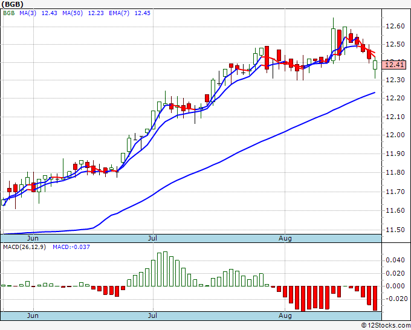Image resolution: width=411 pixels, height=330 pixels.
Task: Click the MACD:-0.037 value readout
Action: tap(71, 247)
